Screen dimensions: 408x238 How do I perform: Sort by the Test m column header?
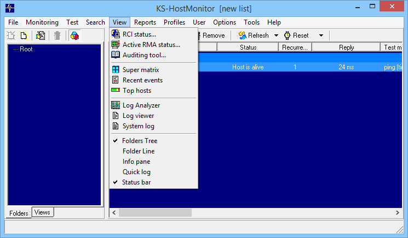392,47
